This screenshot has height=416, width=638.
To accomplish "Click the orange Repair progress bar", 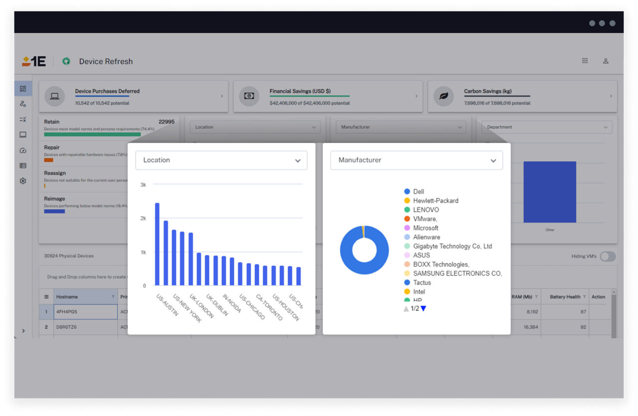I will (x=48, y=160).
